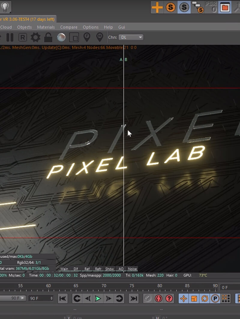240x319 pixels.
Task: Click the Spp/maxspp 2000/2000 status value
Action: 112,275
